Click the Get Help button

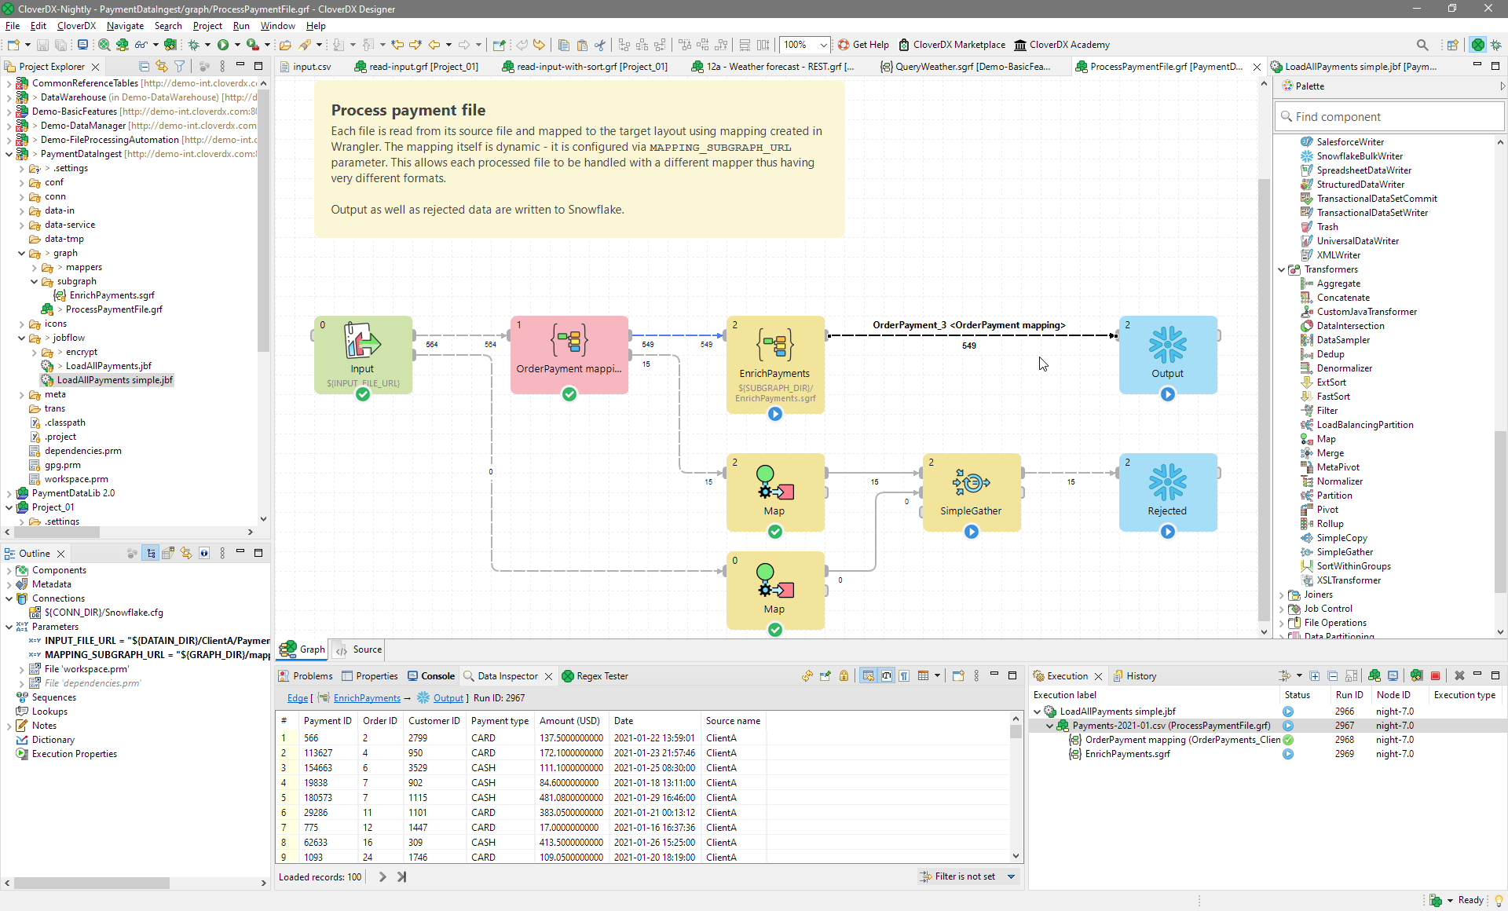coord(863,45)
